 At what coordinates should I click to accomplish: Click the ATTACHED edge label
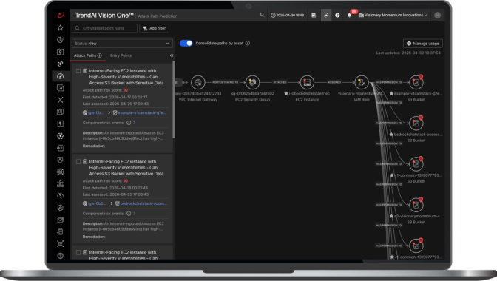click(x=280, y=82)
